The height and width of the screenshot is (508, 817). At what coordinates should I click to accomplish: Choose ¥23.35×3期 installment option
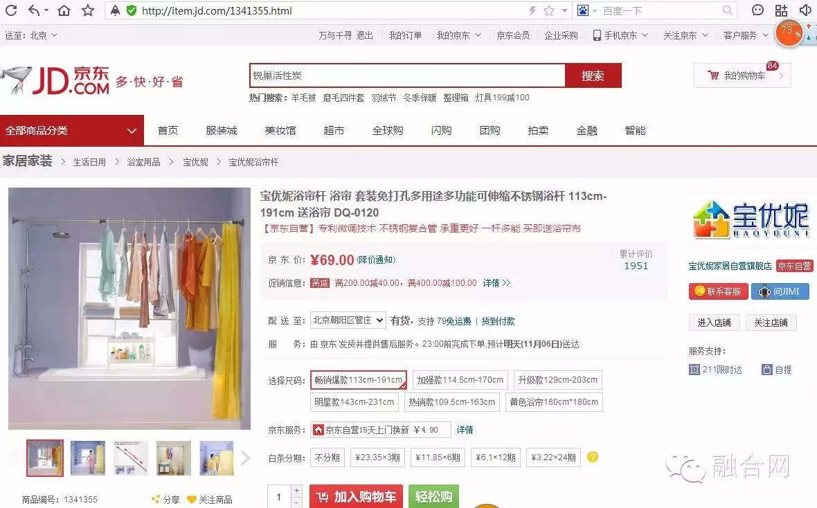point(378,457)
